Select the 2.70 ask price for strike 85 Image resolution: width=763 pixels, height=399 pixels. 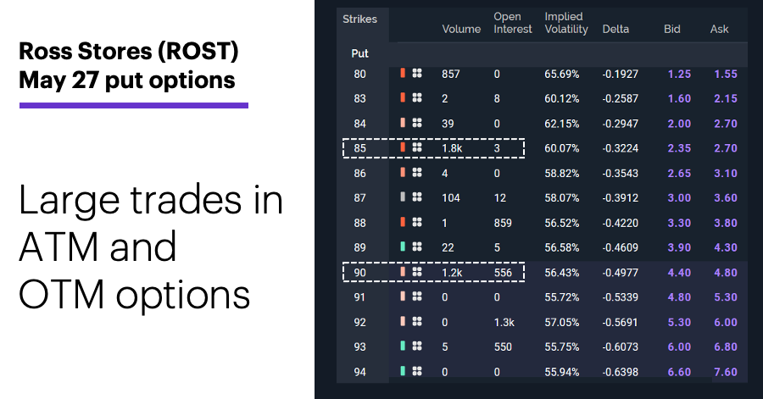tap(726, 148)
